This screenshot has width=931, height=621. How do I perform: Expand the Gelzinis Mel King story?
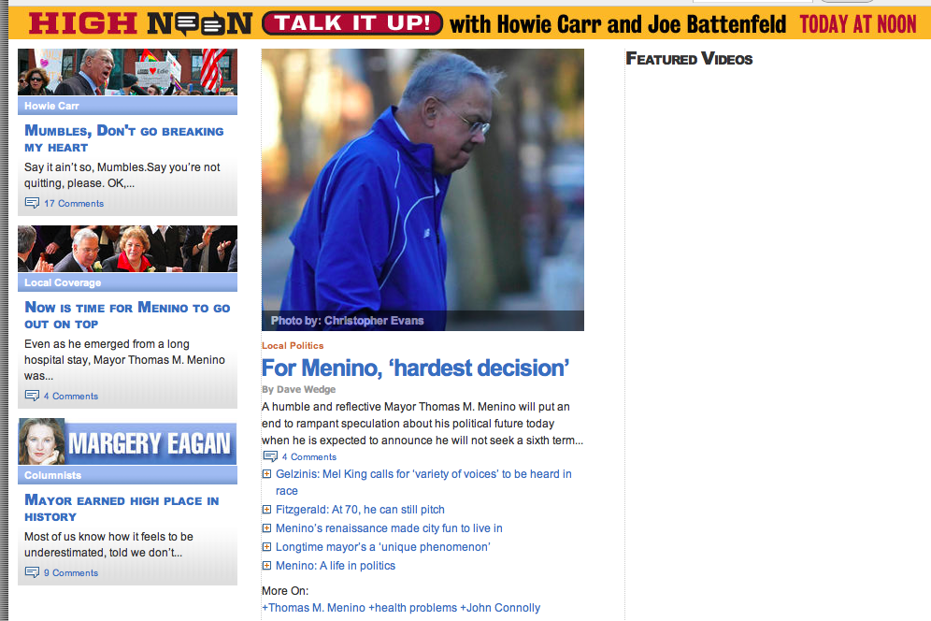267,474
